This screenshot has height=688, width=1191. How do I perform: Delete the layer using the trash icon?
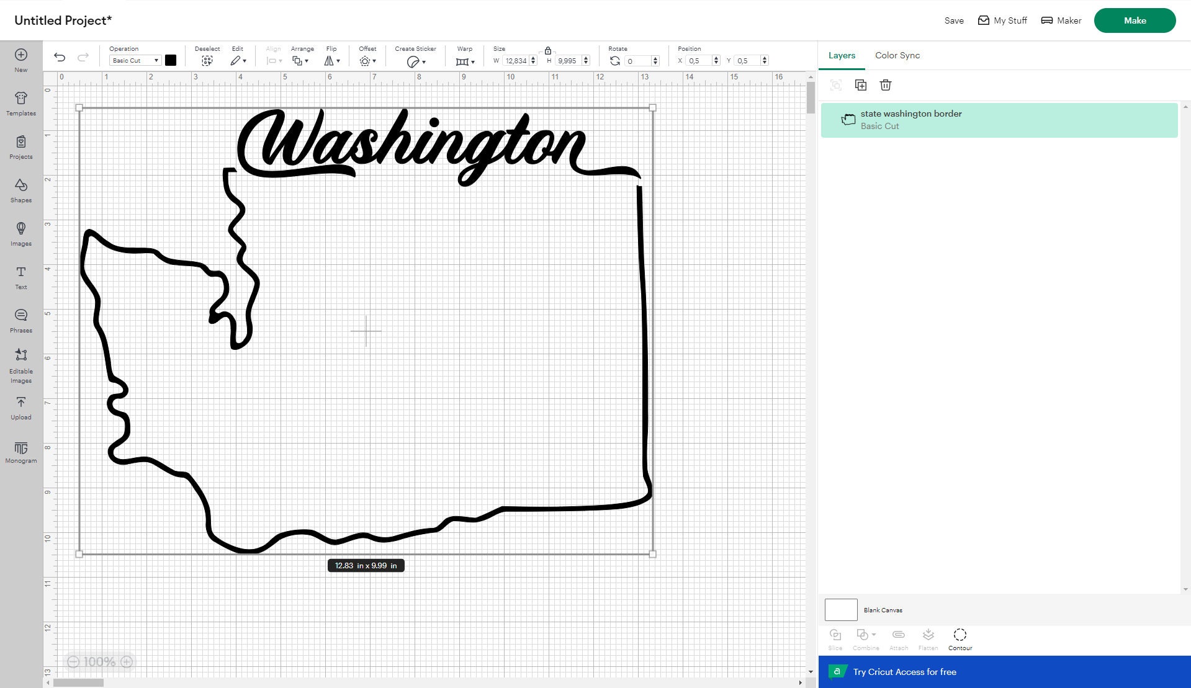point(886,85)
